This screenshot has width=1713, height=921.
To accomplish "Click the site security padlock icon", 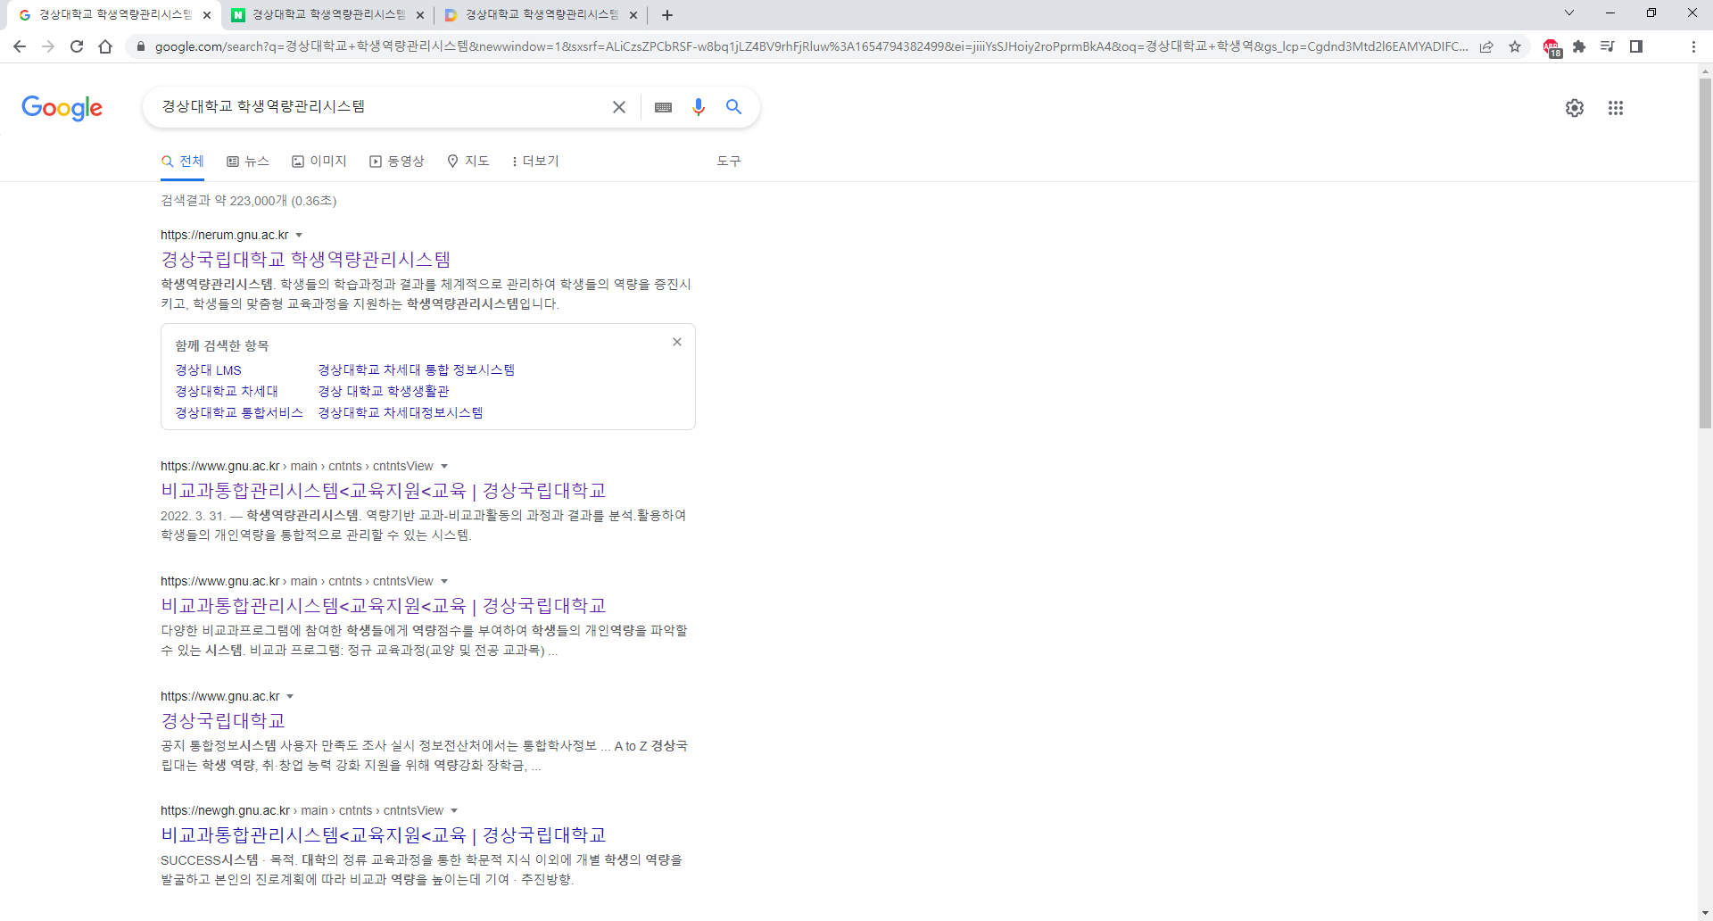I will tap(140, 46).
